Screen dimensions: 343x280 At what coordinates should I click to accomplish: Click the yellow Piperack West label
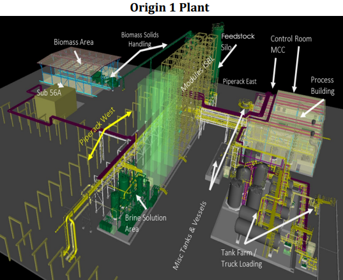tap(97, 126)
